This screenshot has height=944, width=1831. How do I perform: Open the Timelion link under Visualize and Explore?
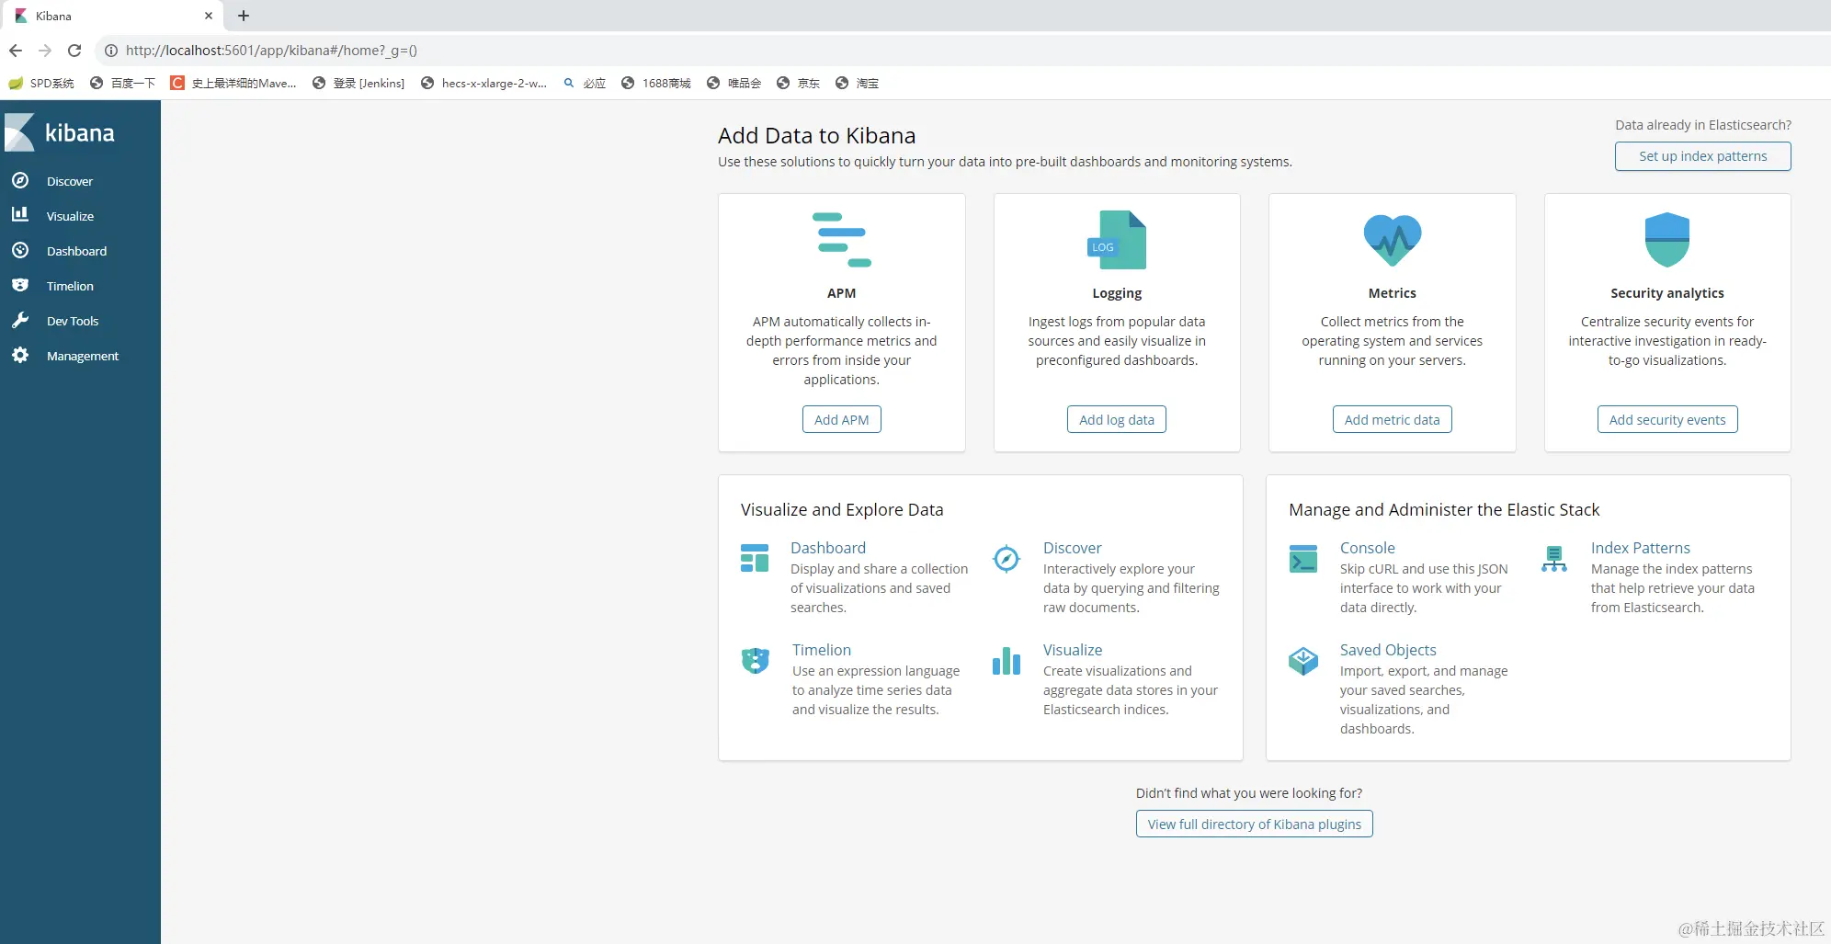[x=822, y=650]
